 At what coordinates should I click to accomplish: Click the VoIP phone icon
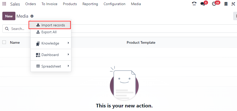[194, 4]
